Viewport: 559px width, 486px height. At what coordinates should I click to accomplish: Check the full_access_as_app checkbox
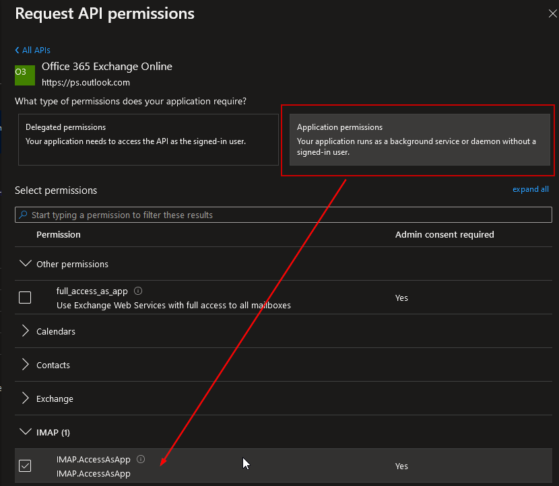tap(25, 298)
